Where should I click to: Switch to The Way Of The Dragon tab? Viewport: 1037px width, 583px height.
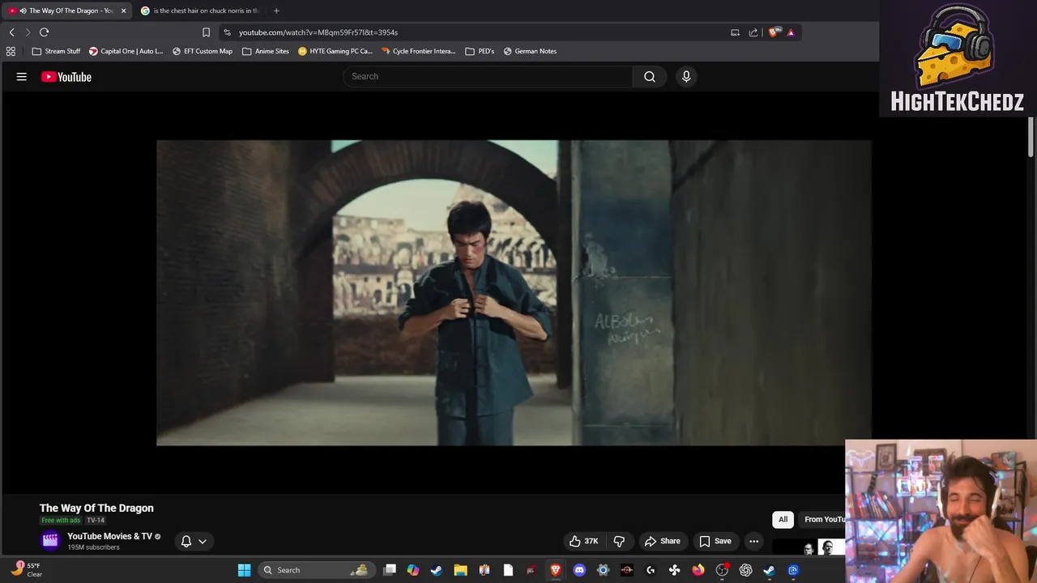(65, 11)
